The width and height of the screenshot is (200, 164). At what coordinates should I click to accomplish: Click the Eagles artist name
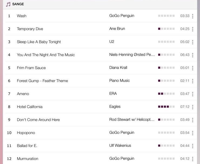[x=115, y=107]
